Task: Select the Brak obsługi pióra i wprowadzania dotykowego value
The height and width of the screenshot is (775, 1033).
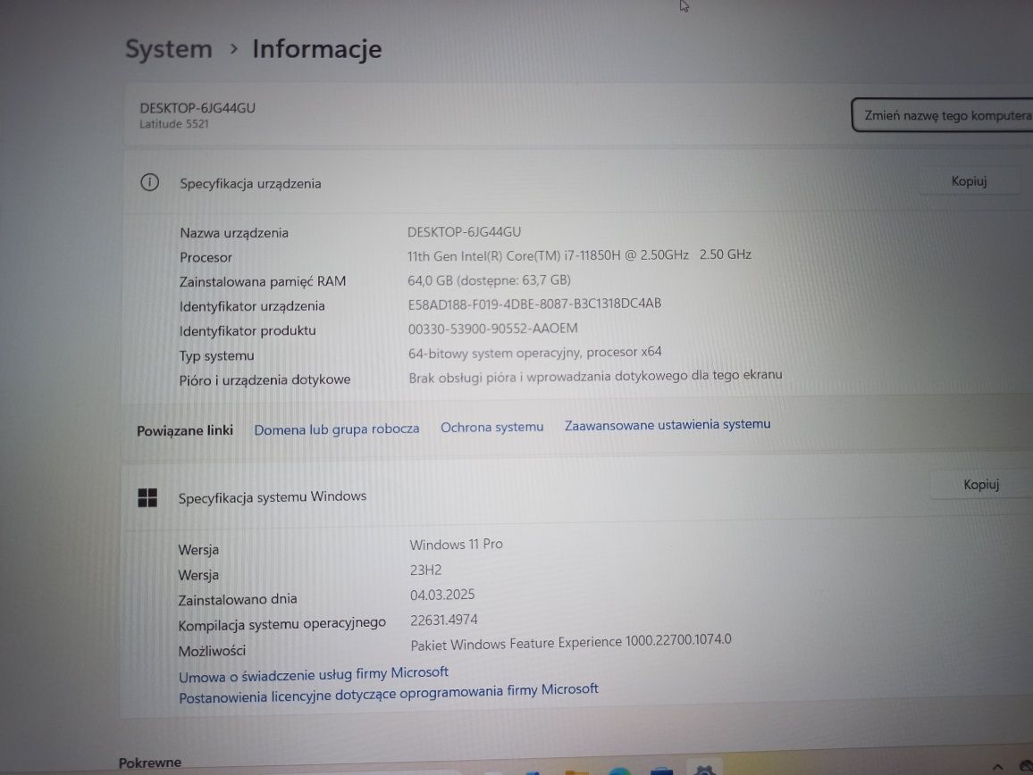Action: point(595,376)
